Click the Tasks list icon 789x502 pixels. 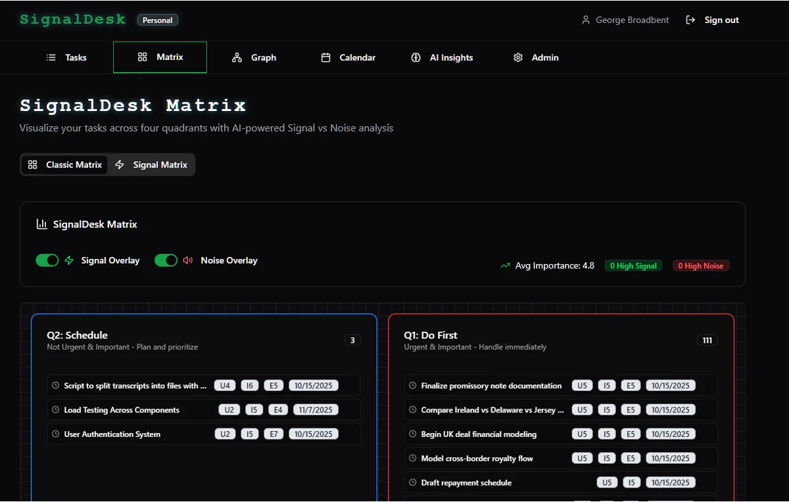click(51, 58)
